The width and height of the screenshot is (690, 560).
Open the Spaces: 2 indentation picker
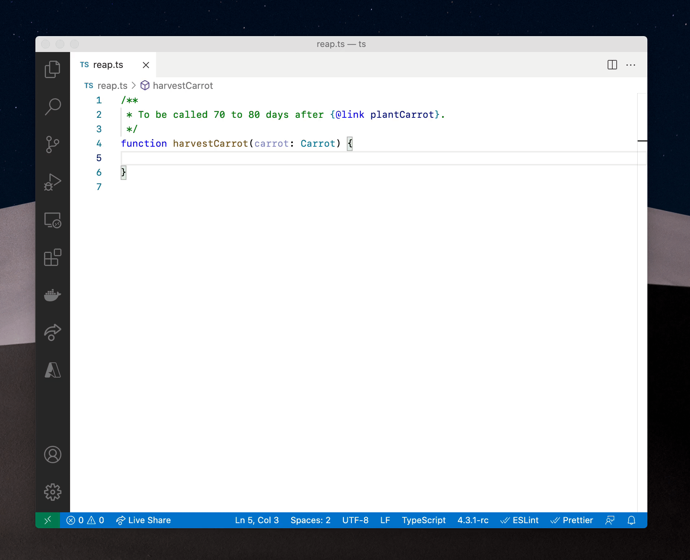(310, 520)
